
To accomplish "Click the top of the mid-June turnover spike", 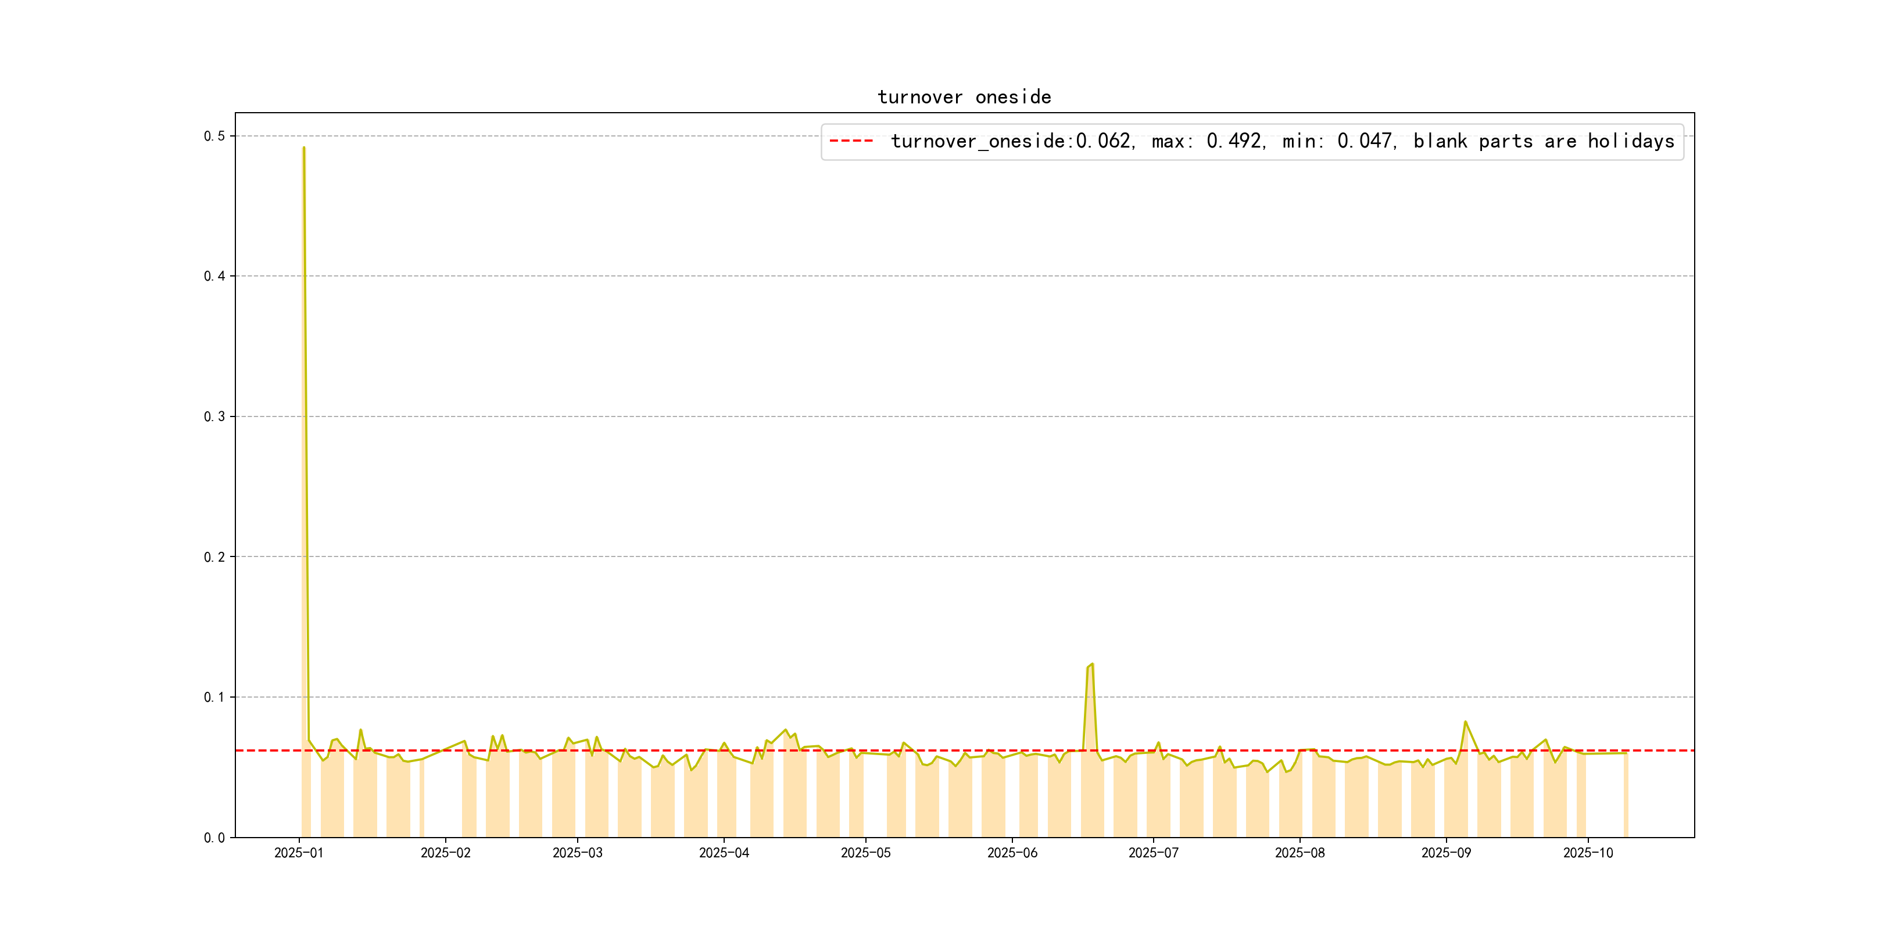I will [x=1091, y=664].
